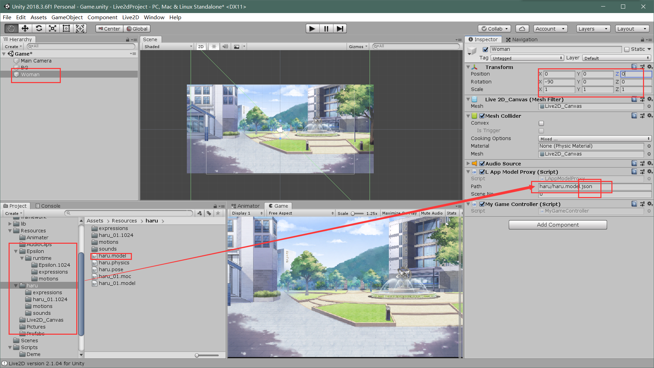Select the Move tool
This screenshot has width=654, height=368.
point(25,28)
